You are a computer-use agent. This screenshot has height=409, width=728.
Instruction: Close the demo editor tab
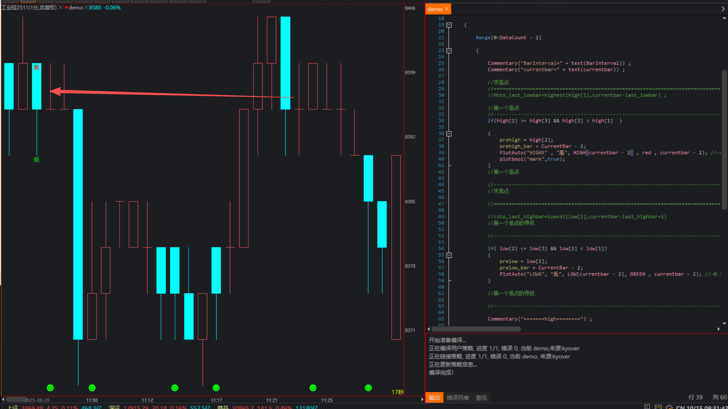(447, 9)
